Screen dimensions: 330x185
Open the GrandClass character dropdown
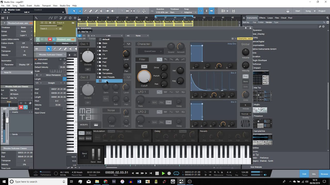click(x=151, y=51)
